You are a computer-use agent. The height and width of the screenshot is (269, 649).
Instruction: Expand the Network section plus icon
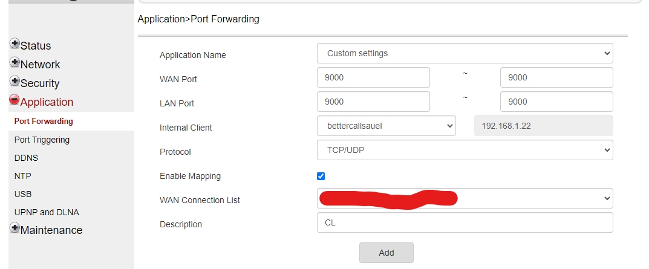tap(15, 63)
